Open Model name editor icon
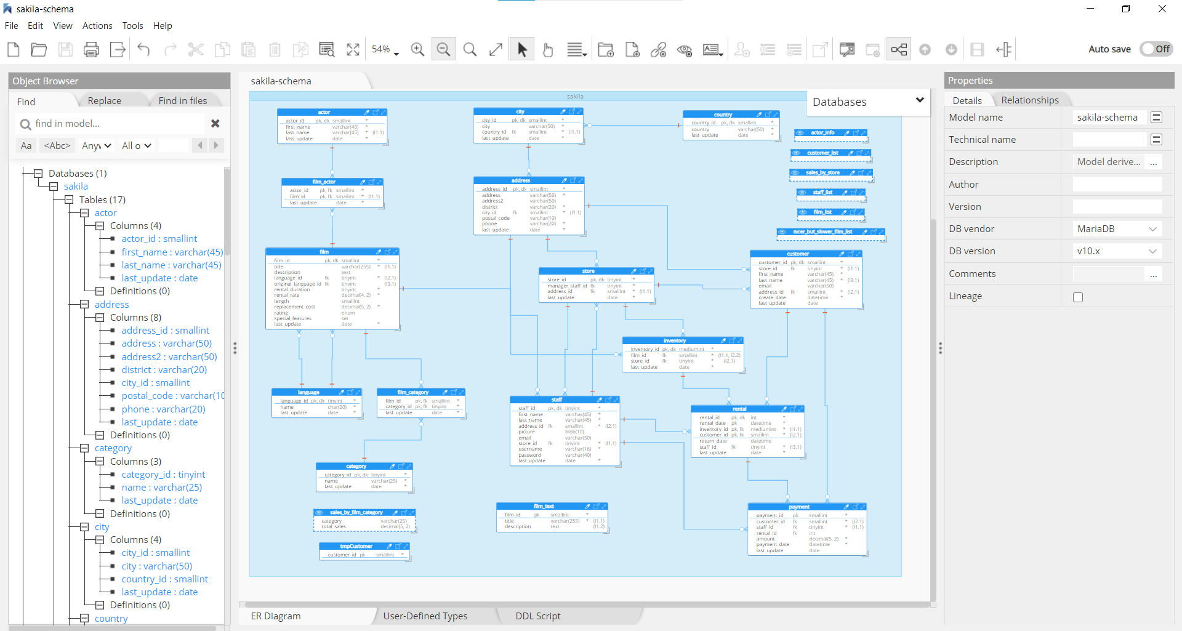The width and height of the screenshot is (1182, 631). 1156,117
